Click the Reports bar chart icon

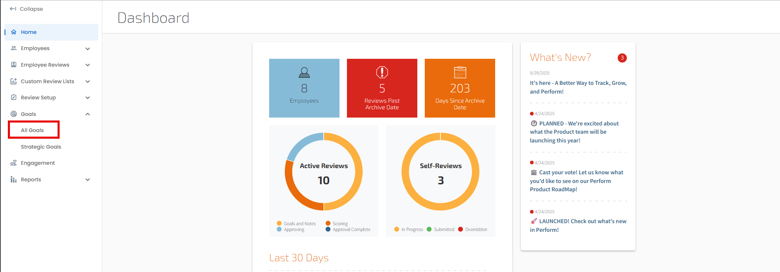pyautogui.click(x=14, y=179)
